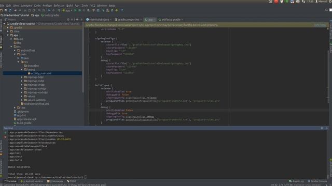Click the 'BUILD SUCCESSFUL' terminal output line
This screenshot has height=186, width=332.
pyautogui.click(x=19, y=167)
